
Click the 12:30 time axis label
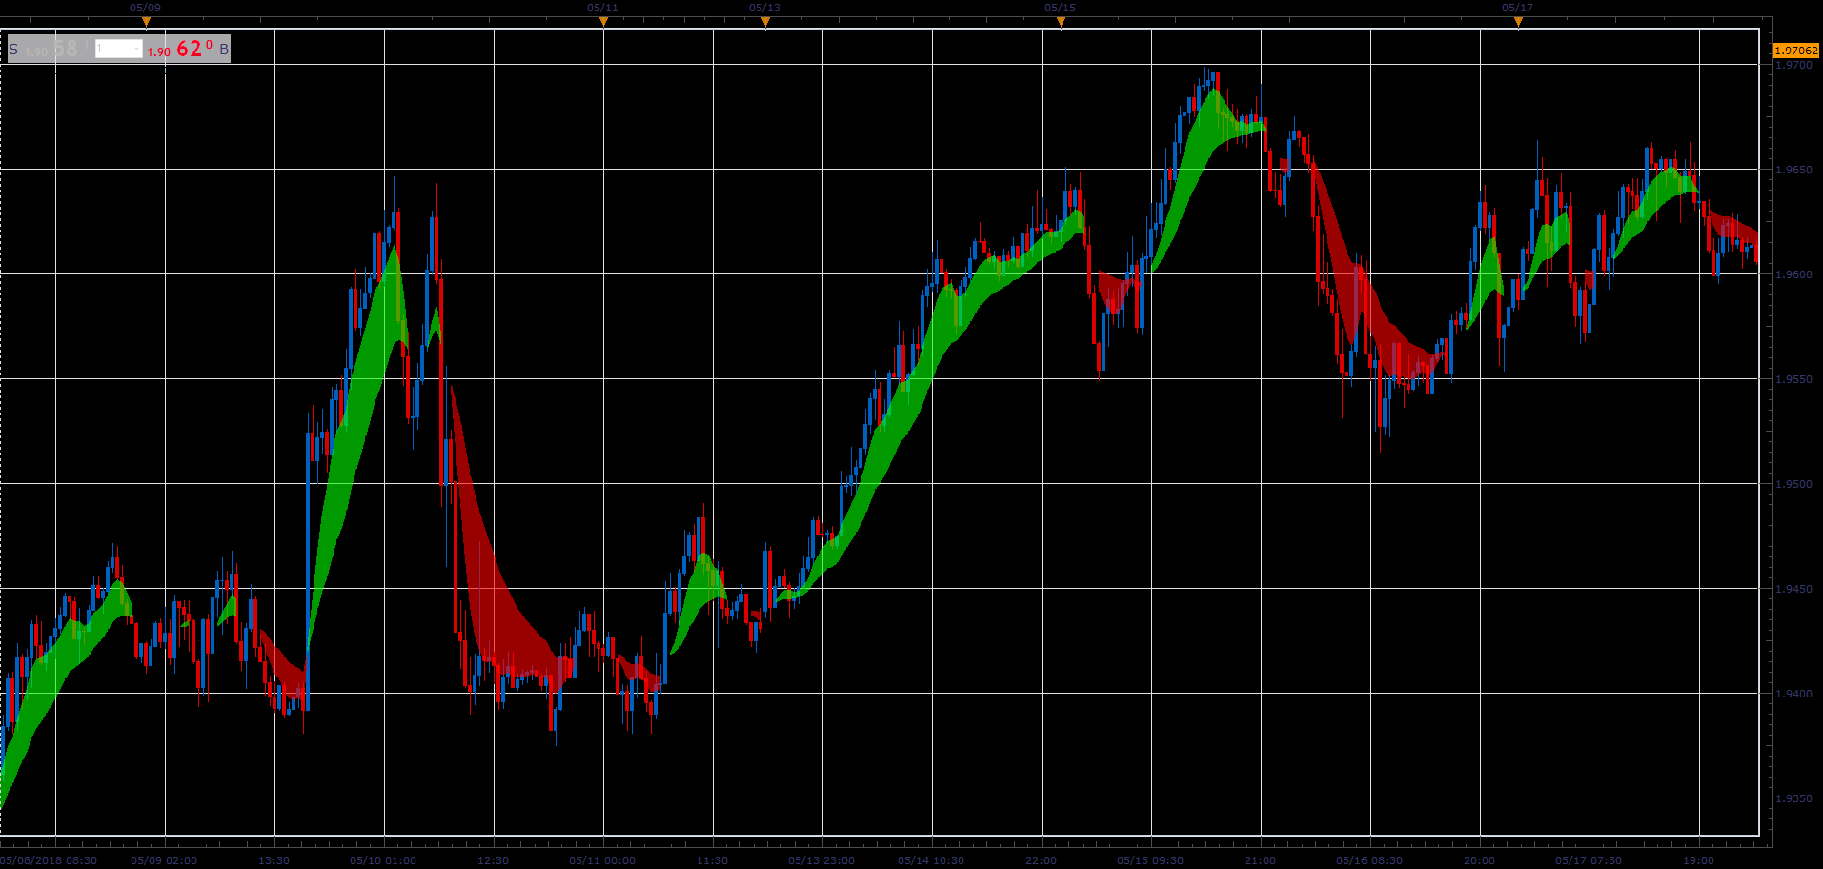[x=493, y=860]
